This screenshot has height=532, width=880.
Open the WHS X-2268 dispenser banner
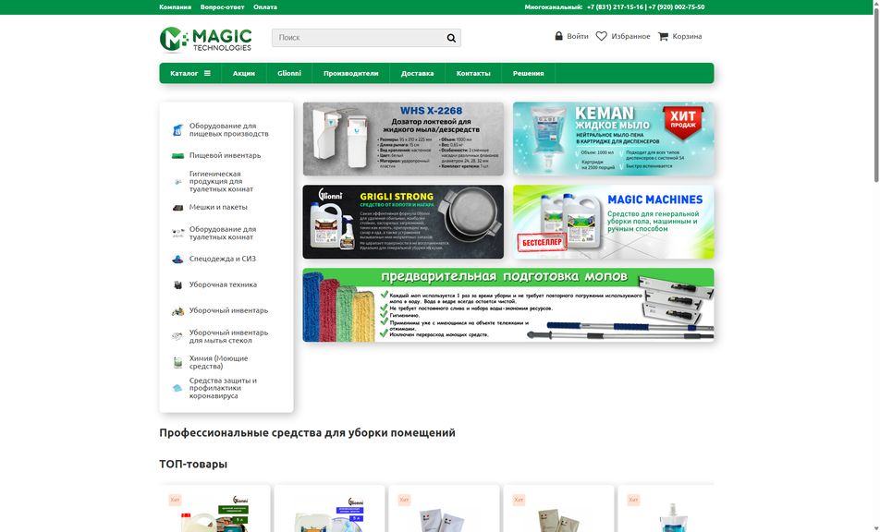(403, 139)
